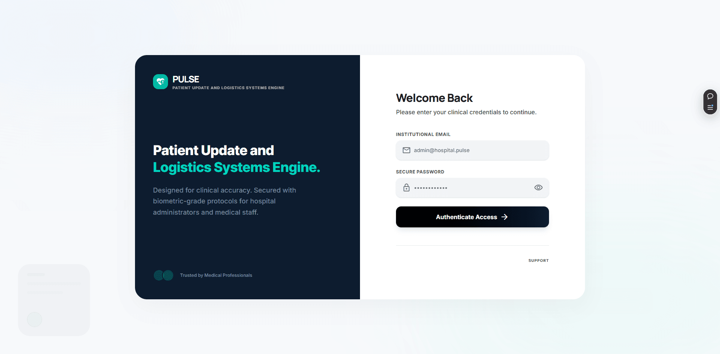Screen dimensions: 720x354
Task: Click 'Trusted by Medical Professionals' text
Action: tap(216, 275)
